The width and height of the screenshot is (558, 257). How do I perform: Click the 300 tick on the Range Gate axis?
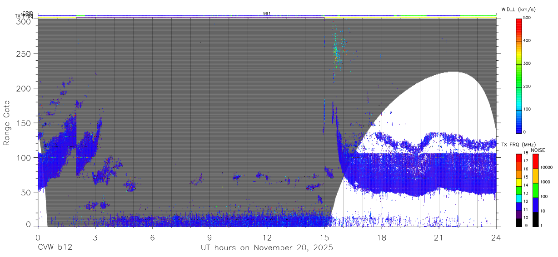click(25, 21)
